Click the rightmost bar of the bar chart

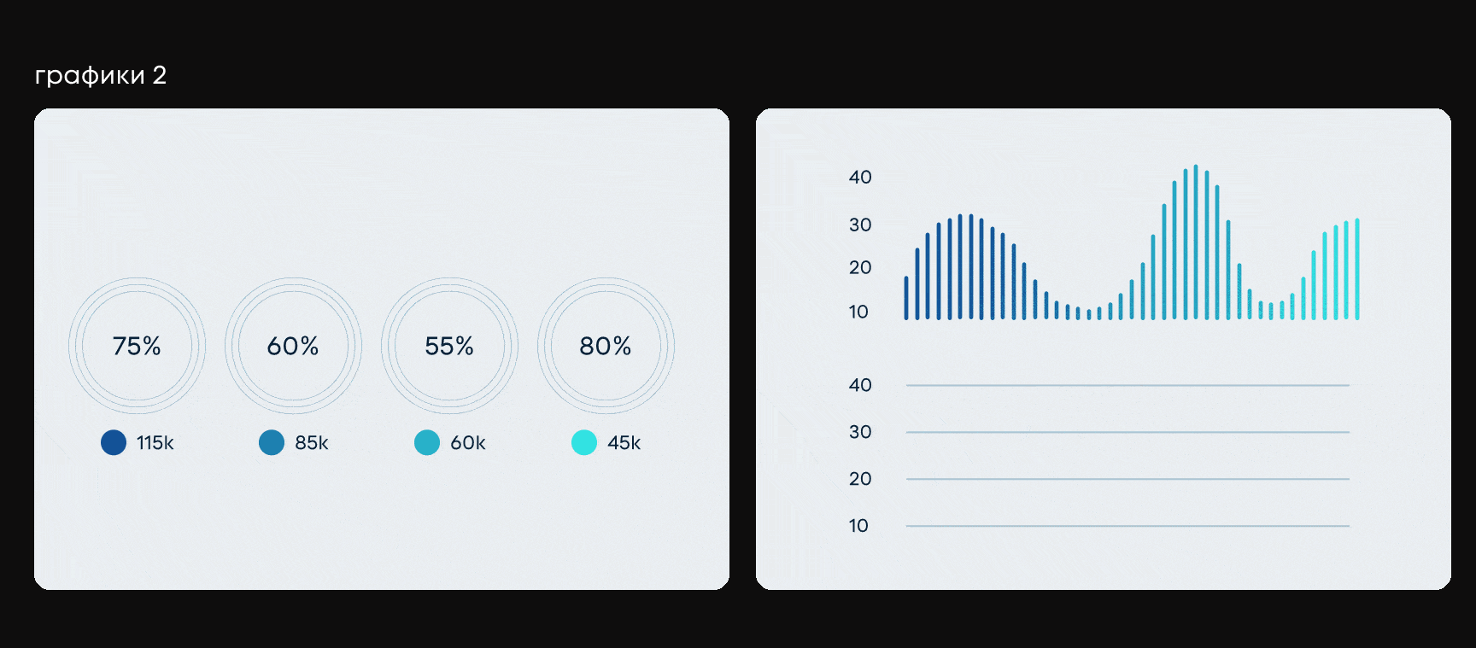tap(1357, 269)
